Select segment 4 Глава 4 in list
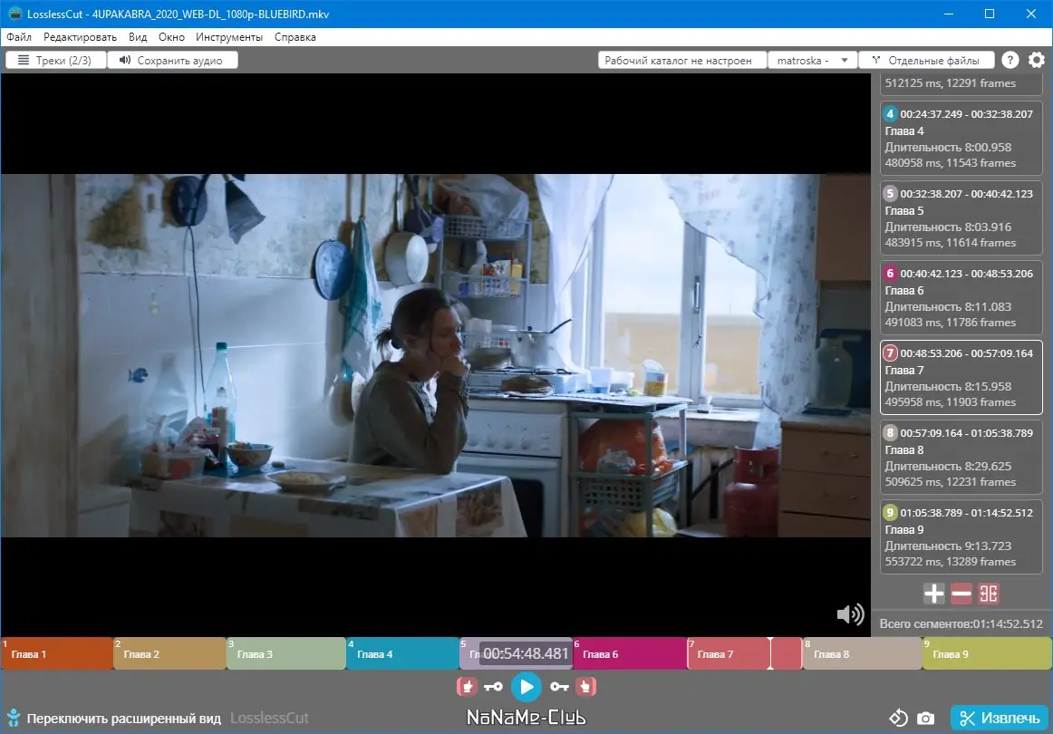The image size is (1053, 734). click(x=961, y=138)
